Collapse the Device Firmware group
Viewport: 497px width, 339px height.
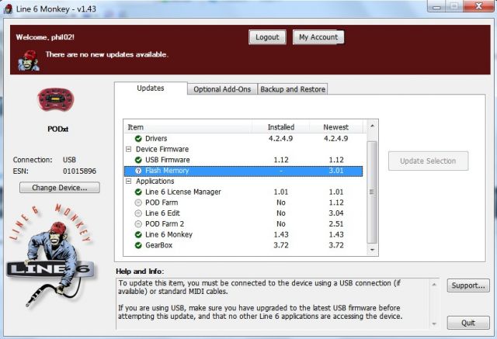[128, 149]
